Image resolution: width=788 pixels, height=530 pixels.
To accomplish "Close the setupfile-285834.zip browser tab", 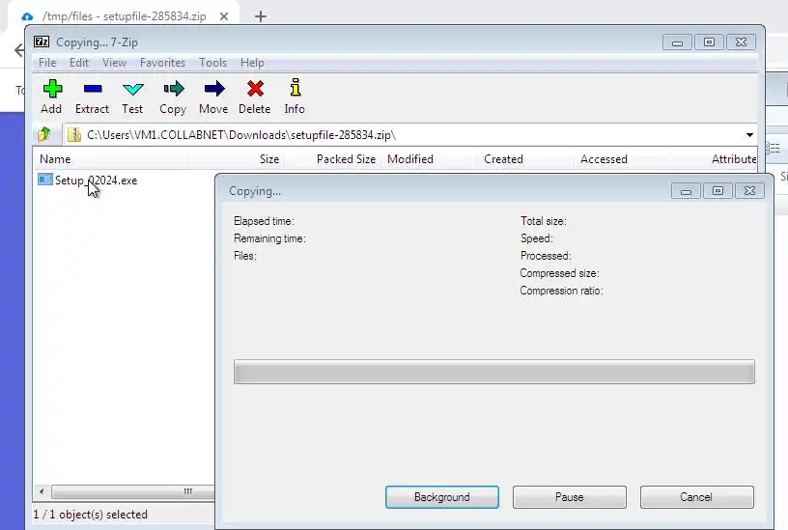I will click(224, 16).
